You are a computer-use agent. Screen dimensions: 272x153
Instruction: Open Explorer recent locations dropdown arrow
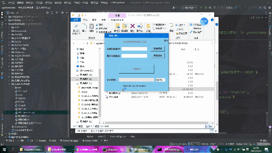pos(84,43)
